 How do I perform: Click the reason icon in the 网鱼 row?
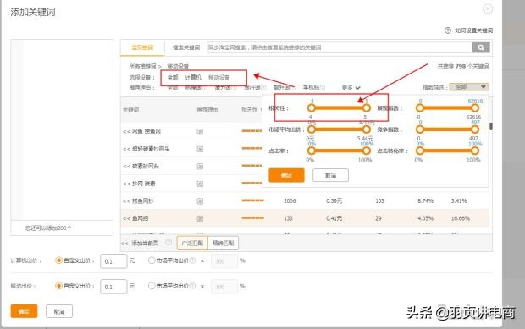click(x=200, y=132)
